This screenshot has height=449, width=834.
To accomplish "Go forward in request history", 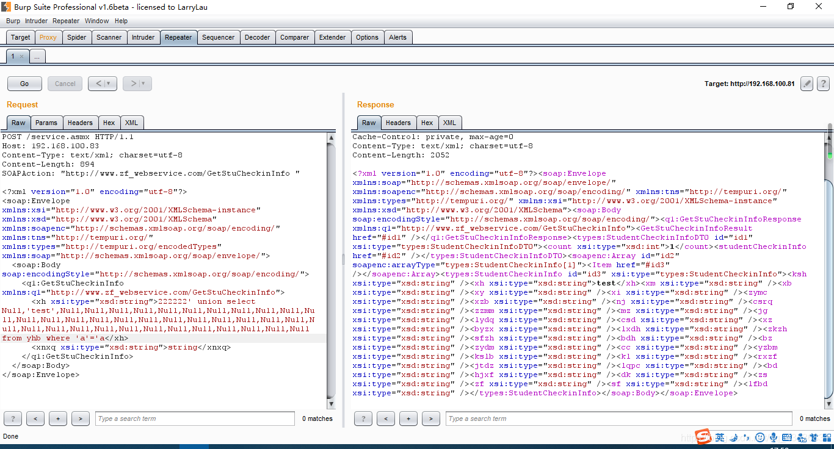I will 132,84.
